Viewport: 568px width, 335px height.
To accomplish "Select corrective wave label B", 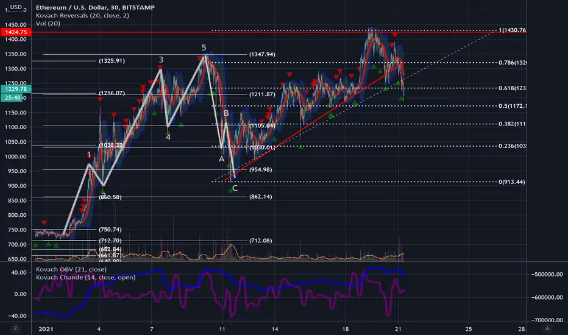I will (226, 113).
